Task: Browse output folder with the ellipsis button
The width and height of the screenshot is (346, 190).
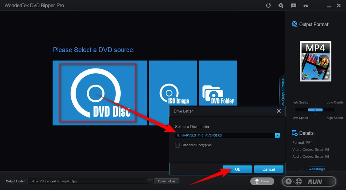Action: [x=150, y=181]
